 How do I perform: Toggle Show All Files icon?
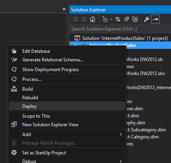coord(135,19)
